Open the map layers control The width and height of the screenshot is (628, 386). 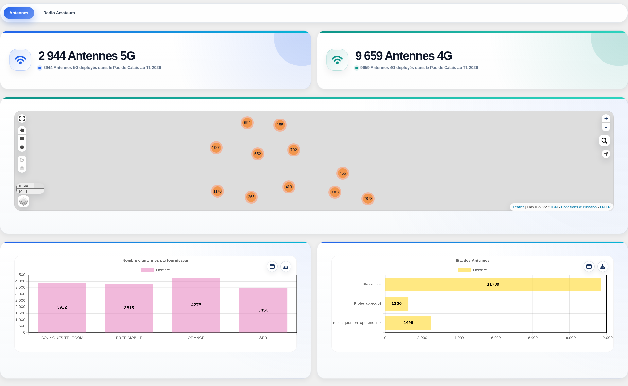24,201
